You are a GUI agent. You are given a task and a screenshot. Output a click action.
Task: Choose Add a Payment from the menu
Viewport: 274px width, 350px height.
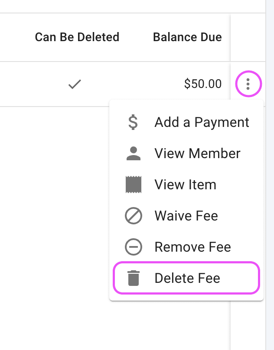202,122
